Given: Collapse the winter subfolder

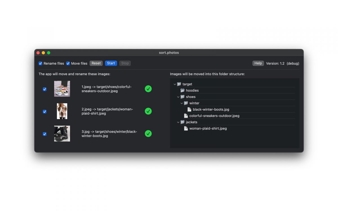Looking at the screenshot, I should (182, 103).
